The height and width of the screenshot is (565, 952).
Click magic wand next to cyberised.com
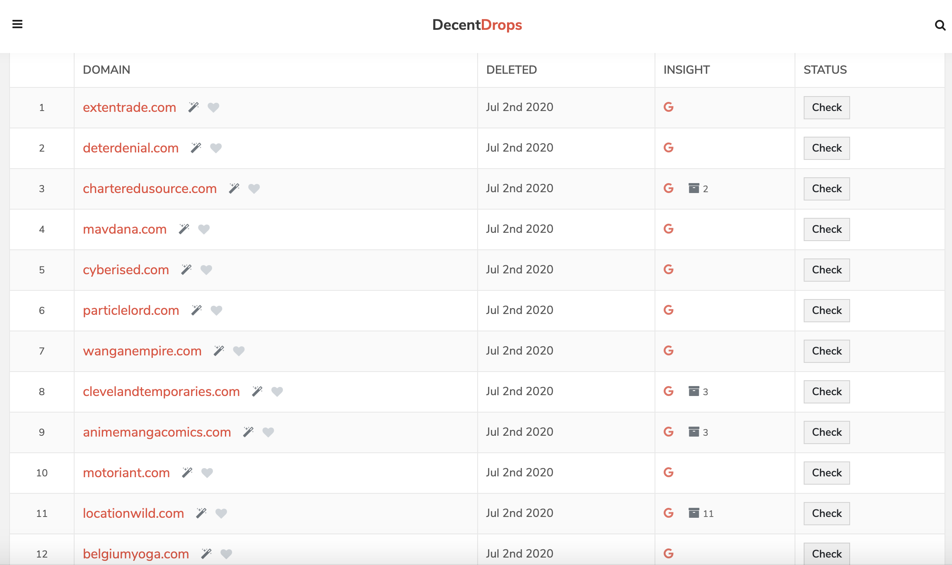pos(186,270)
